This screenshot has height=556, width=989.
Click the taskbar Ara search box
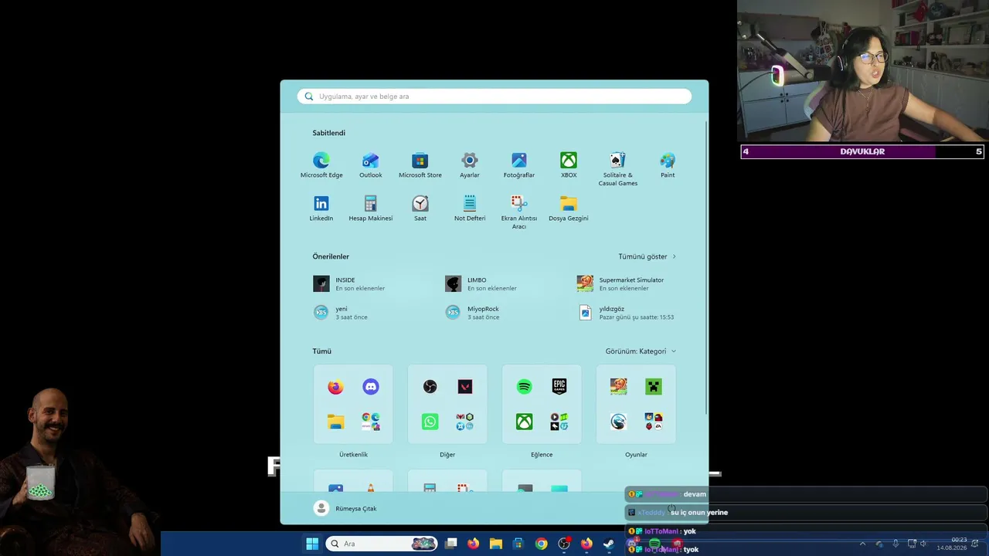point(382,544)
